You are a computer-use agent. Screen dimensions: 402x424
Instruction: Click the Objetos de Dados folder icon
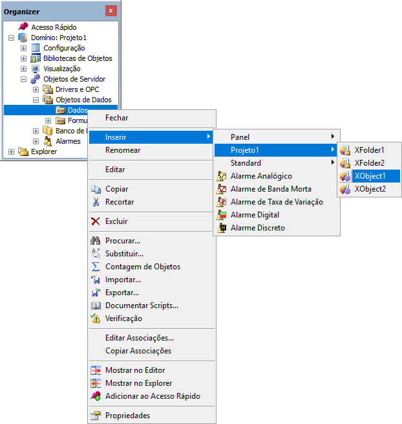(48, 100)
